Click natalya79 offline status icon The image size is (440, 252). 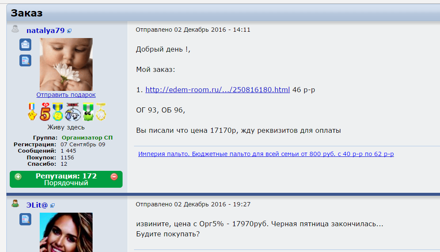(15, 29)
